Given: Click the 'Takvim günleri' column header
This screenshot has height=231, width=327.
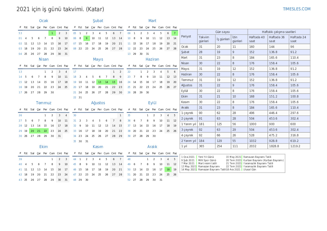Looking at the screenshot, I should (206, 39).
